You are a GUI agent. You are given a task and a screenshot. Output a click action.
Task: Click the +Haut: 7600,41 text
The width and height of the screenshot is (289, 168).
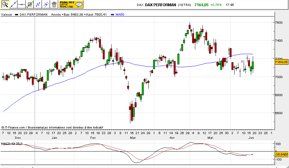(x=95, y=15)
